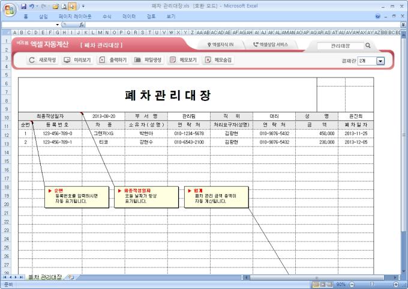Open the 결재란 dropdown arrow
The height and width of the screenshot is (289, 408).
[380, 61]
